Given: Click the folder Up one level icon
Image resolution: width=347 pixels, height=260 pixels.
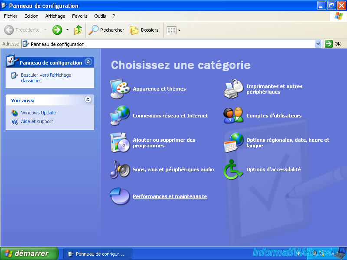Looking at the screenshot, I should (x=78, y=30).
